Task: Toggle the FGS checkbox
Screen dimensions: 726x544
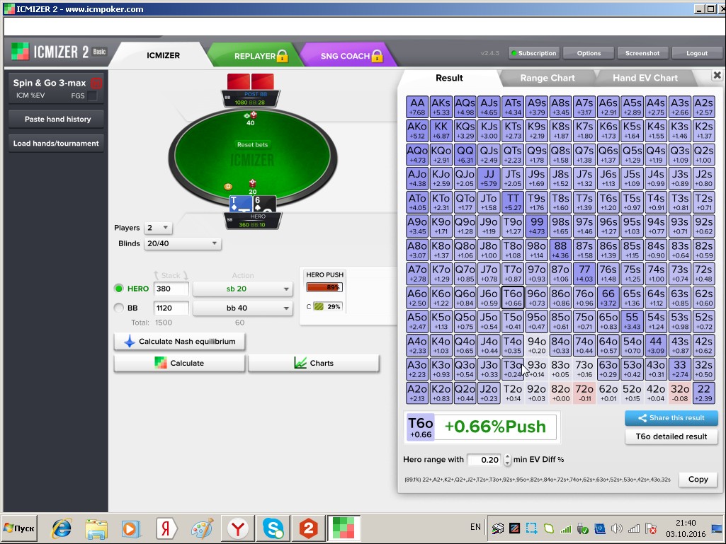Action: pyautogui.click(x=93, y=96)
